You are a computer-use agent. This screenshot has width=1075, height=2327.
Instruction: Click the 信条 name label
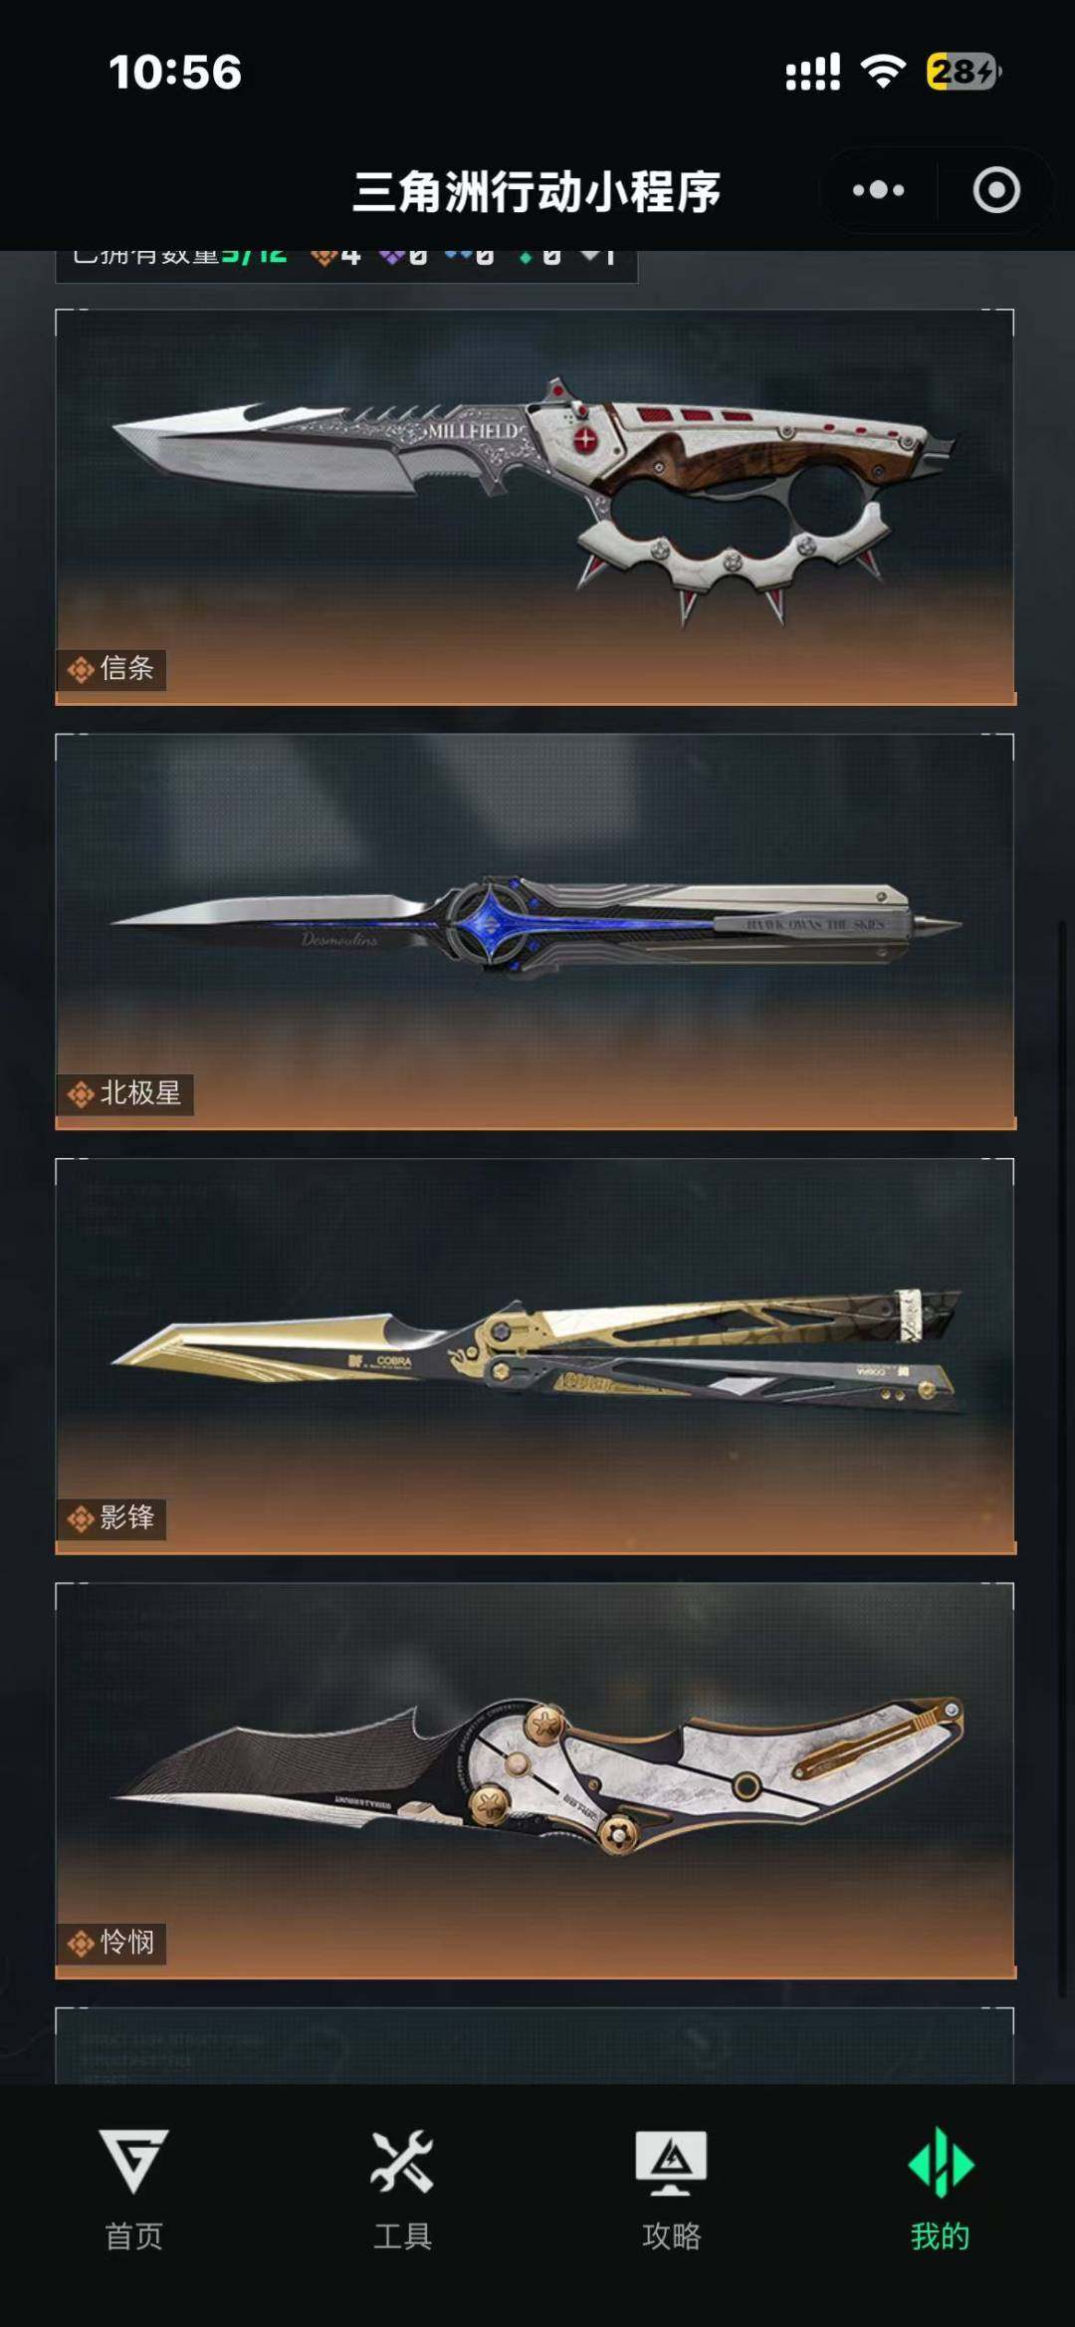click(127, 668)
